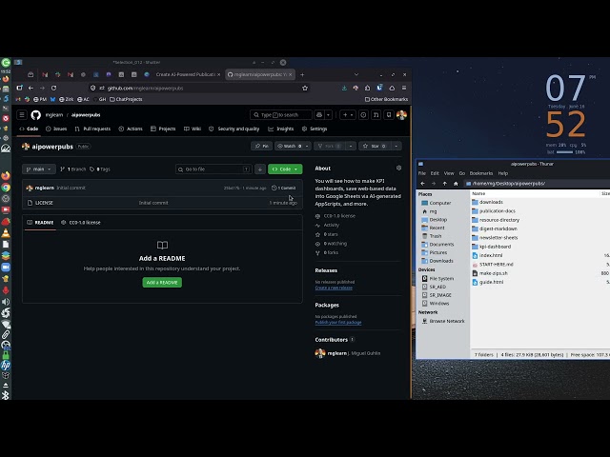Open browser downloads icon
Screen dimensions: 610x457
point(344,89)
